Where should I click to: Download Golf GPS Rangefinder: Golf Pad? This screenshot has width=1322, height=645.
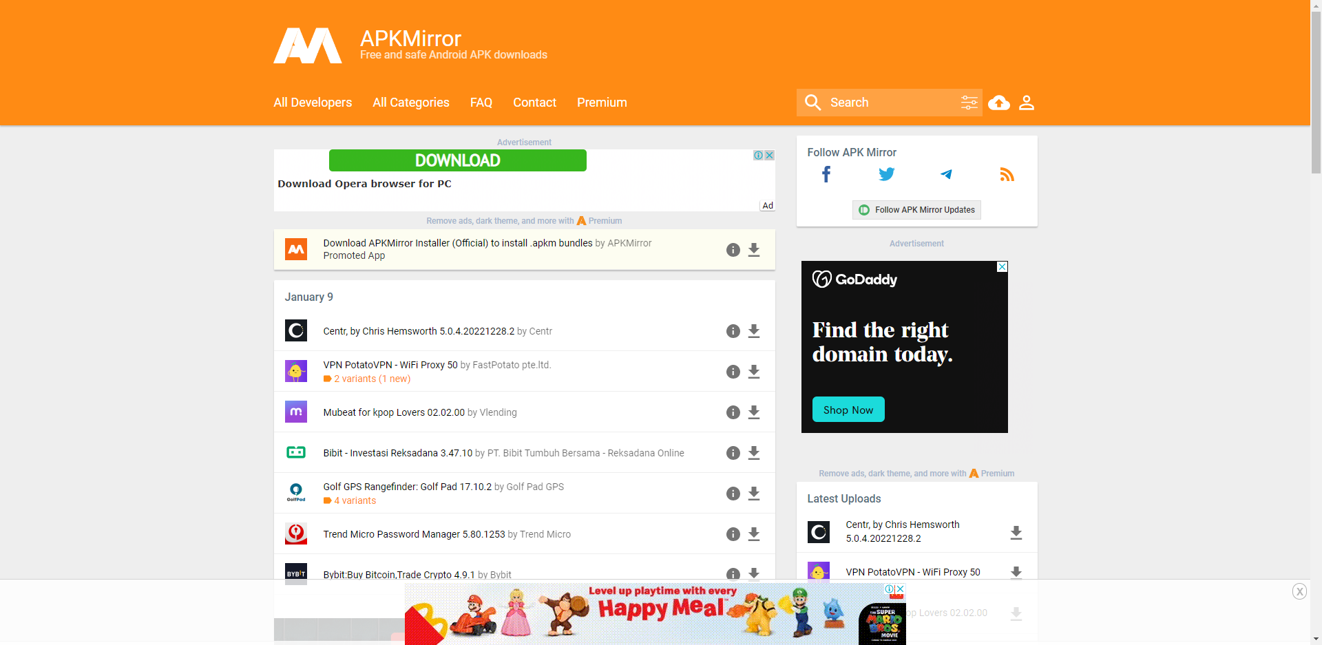click(754, 494)
